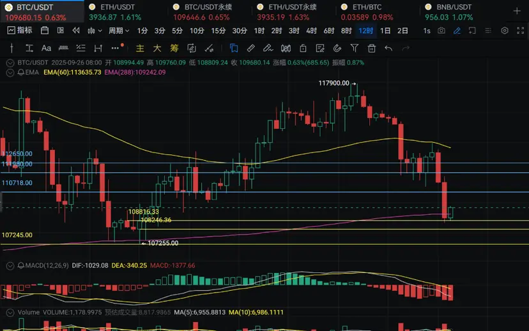Switch to the BNB/USDT tab
Image resolution: width=529 pixels, height=331 pixels.
461,11
